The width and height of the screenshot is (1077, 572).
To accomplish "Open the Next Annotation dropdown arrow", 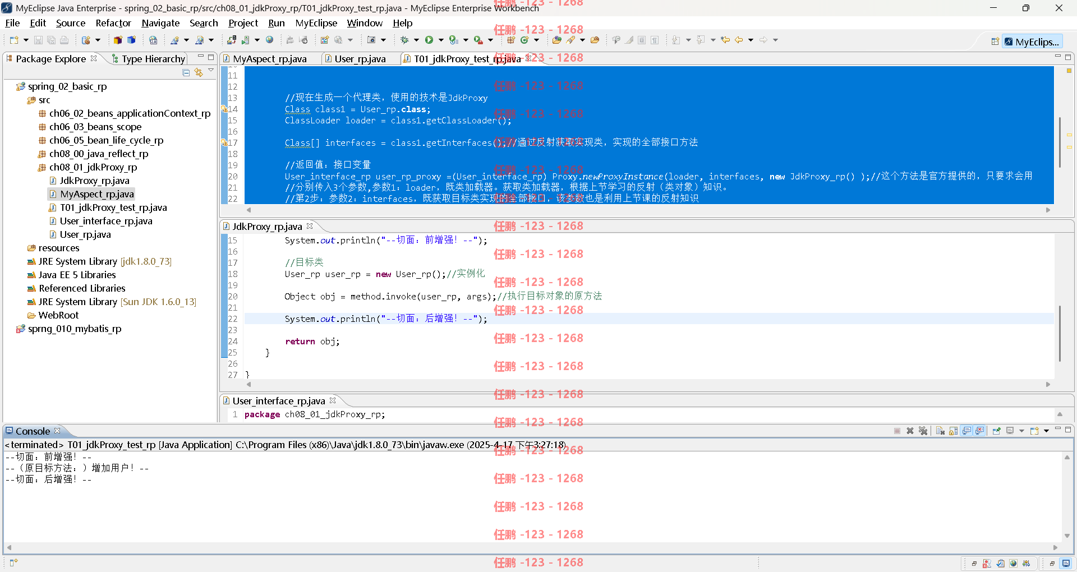I will 688,40.
